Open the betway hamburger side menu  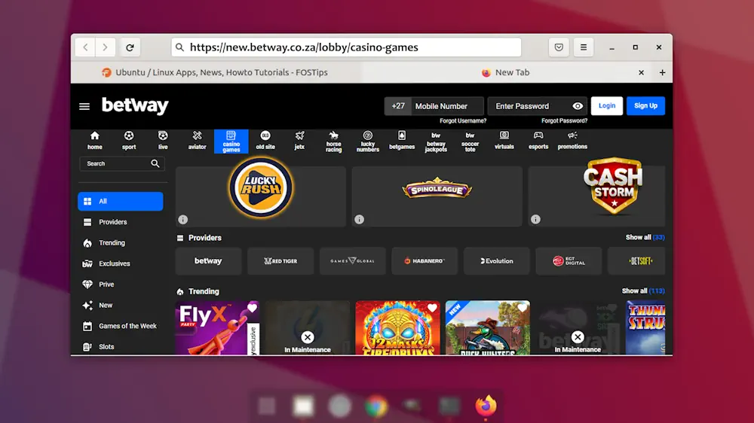pyautogui.click(x=84, y=106)
